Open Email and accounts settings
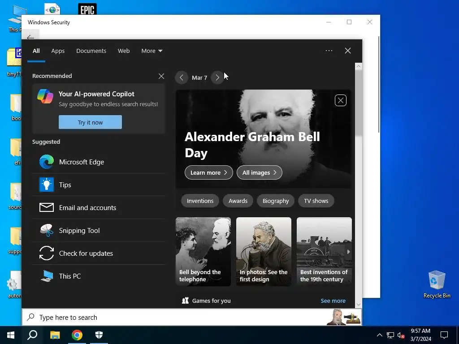 click(99, 208)
